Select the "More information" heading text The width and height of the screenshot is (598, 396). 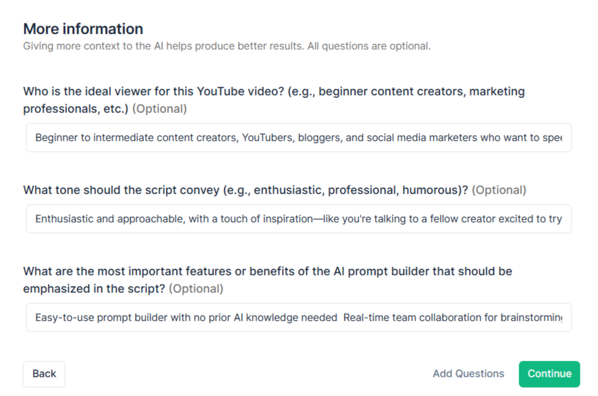point(83,29)
